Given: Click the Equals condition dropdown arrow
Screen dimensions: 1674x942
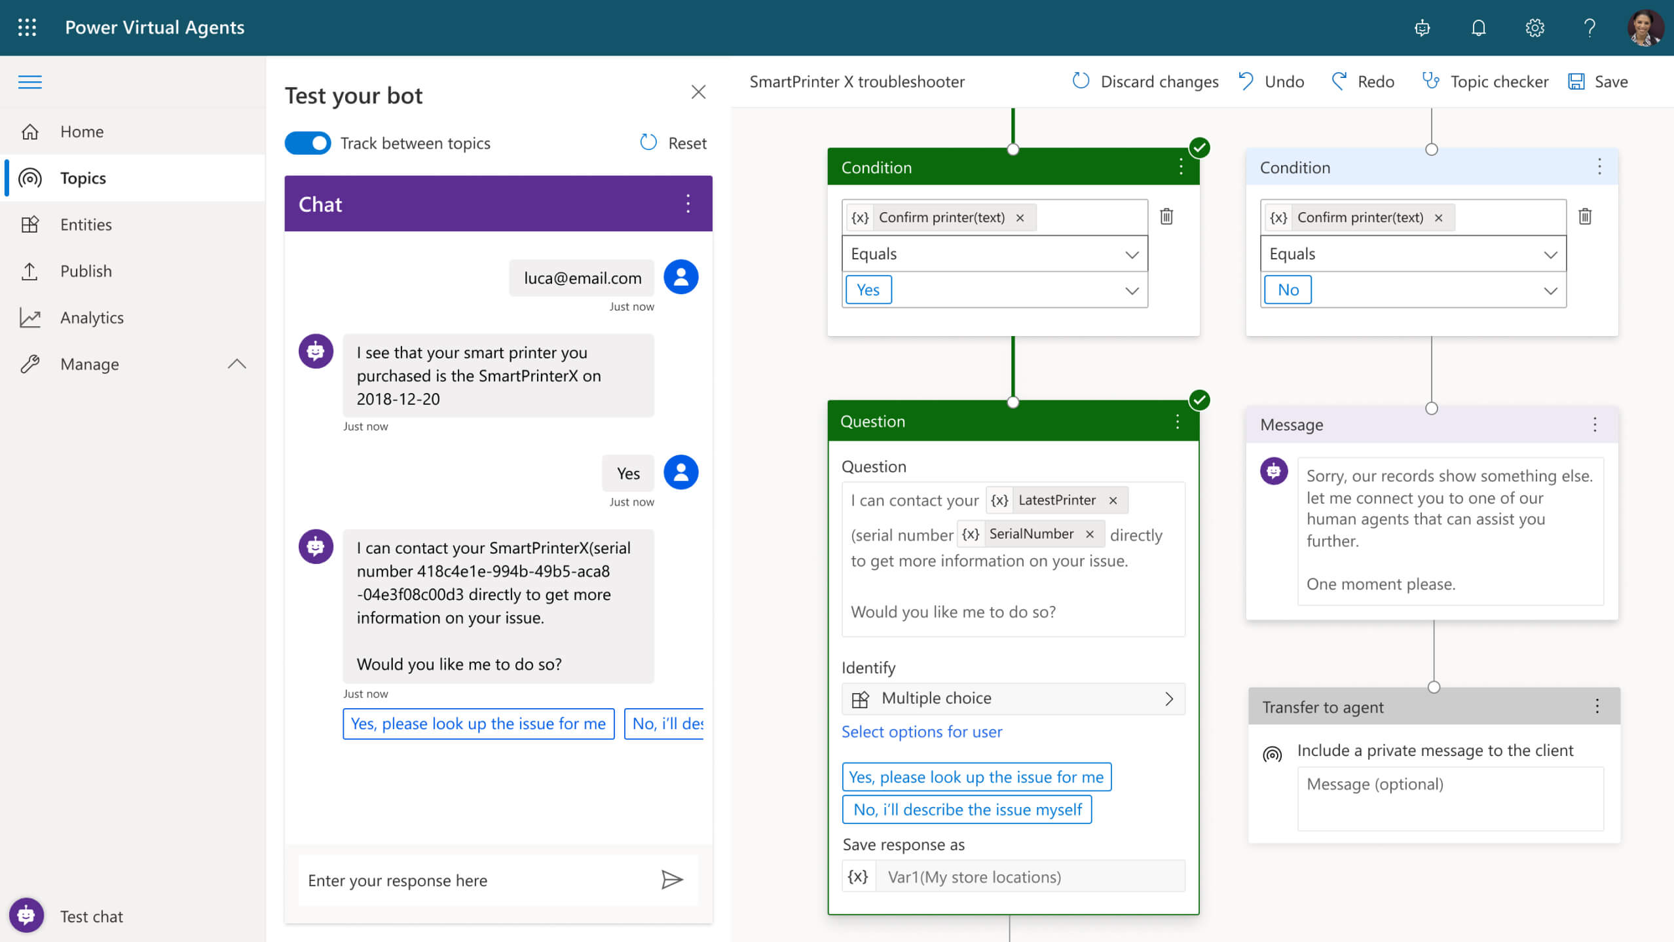Looking at the screenshot, I should tap(1130, 253).
